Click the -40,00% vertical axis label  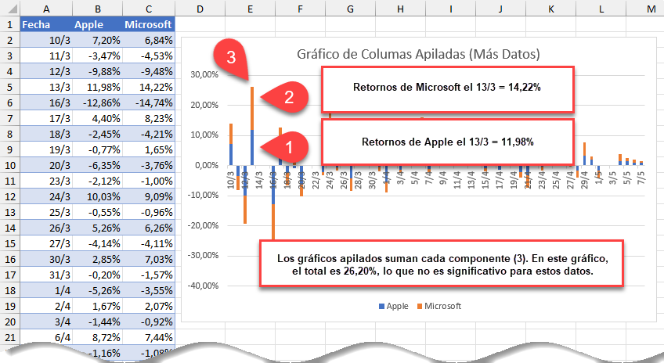204,286
